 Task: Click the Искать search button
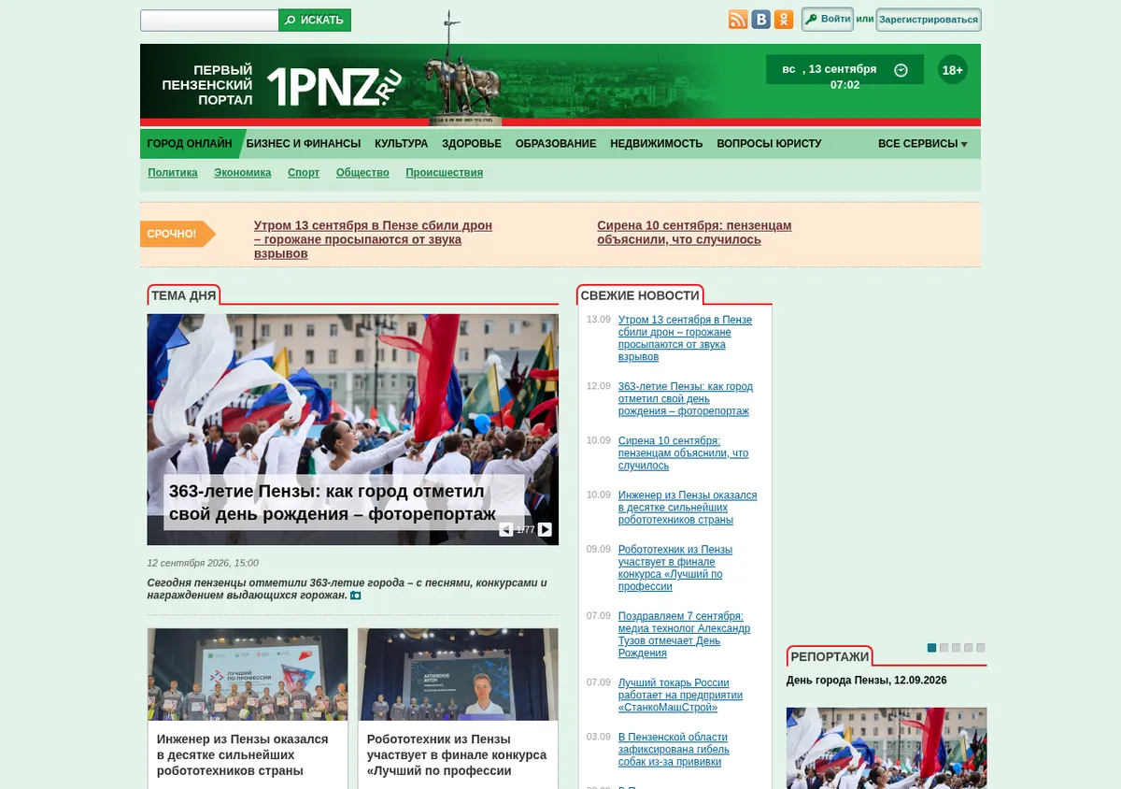pos(315,20)
